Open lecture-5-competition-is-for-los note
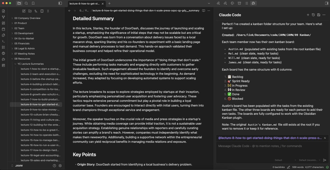 (40, 89)
